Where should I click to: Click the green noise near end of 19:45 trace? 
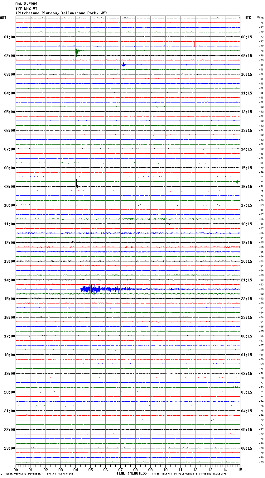[x=233, y=387]
